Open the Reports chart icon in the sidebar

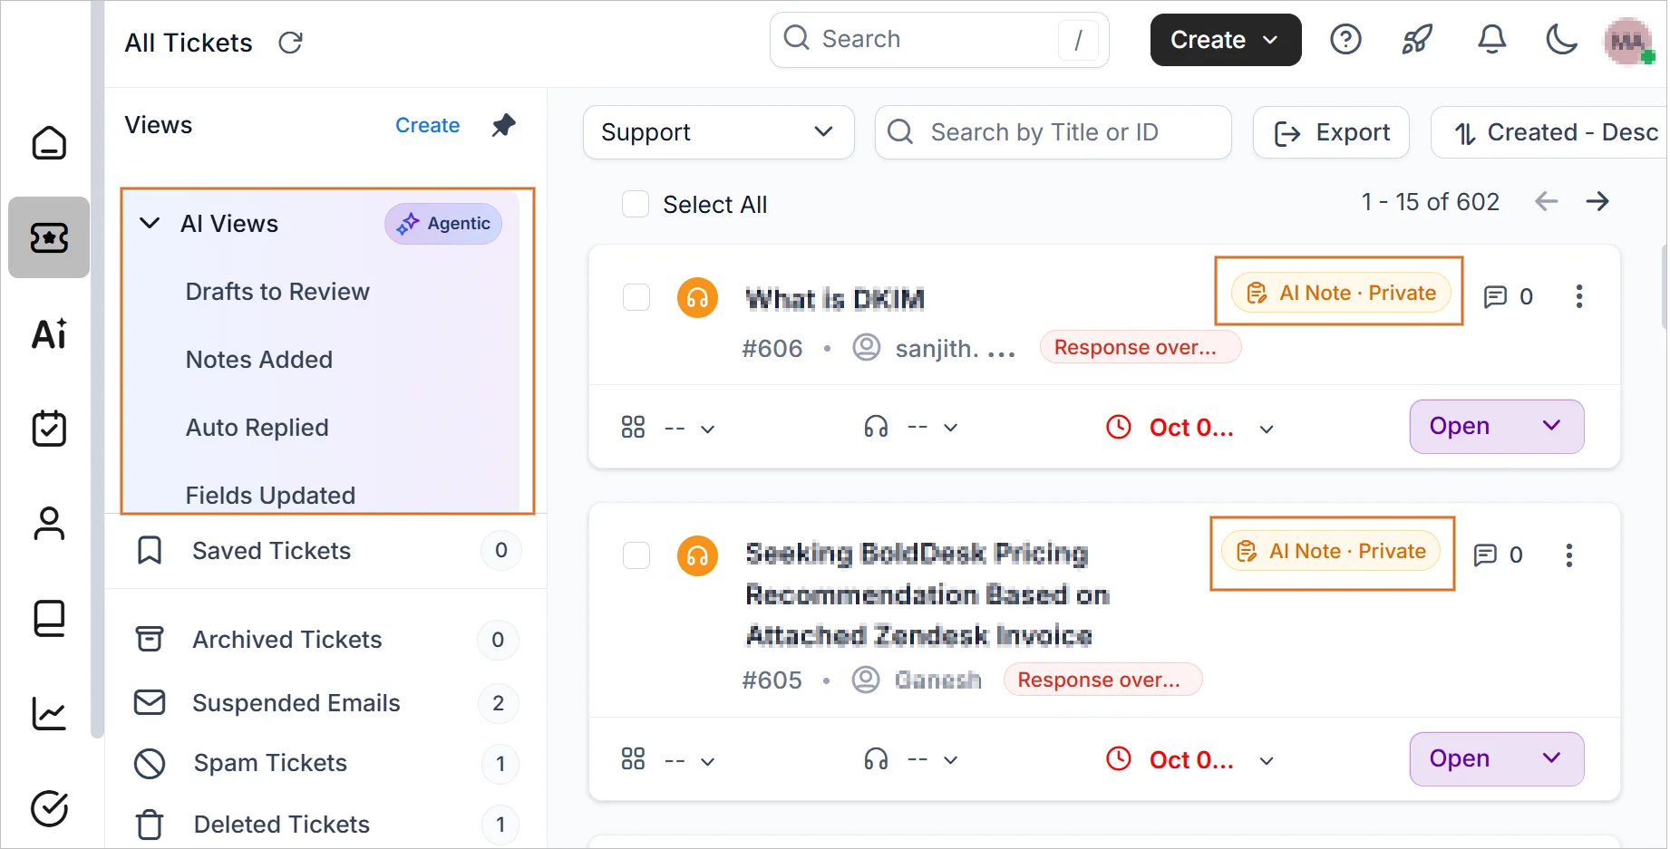tap(49, 714)
